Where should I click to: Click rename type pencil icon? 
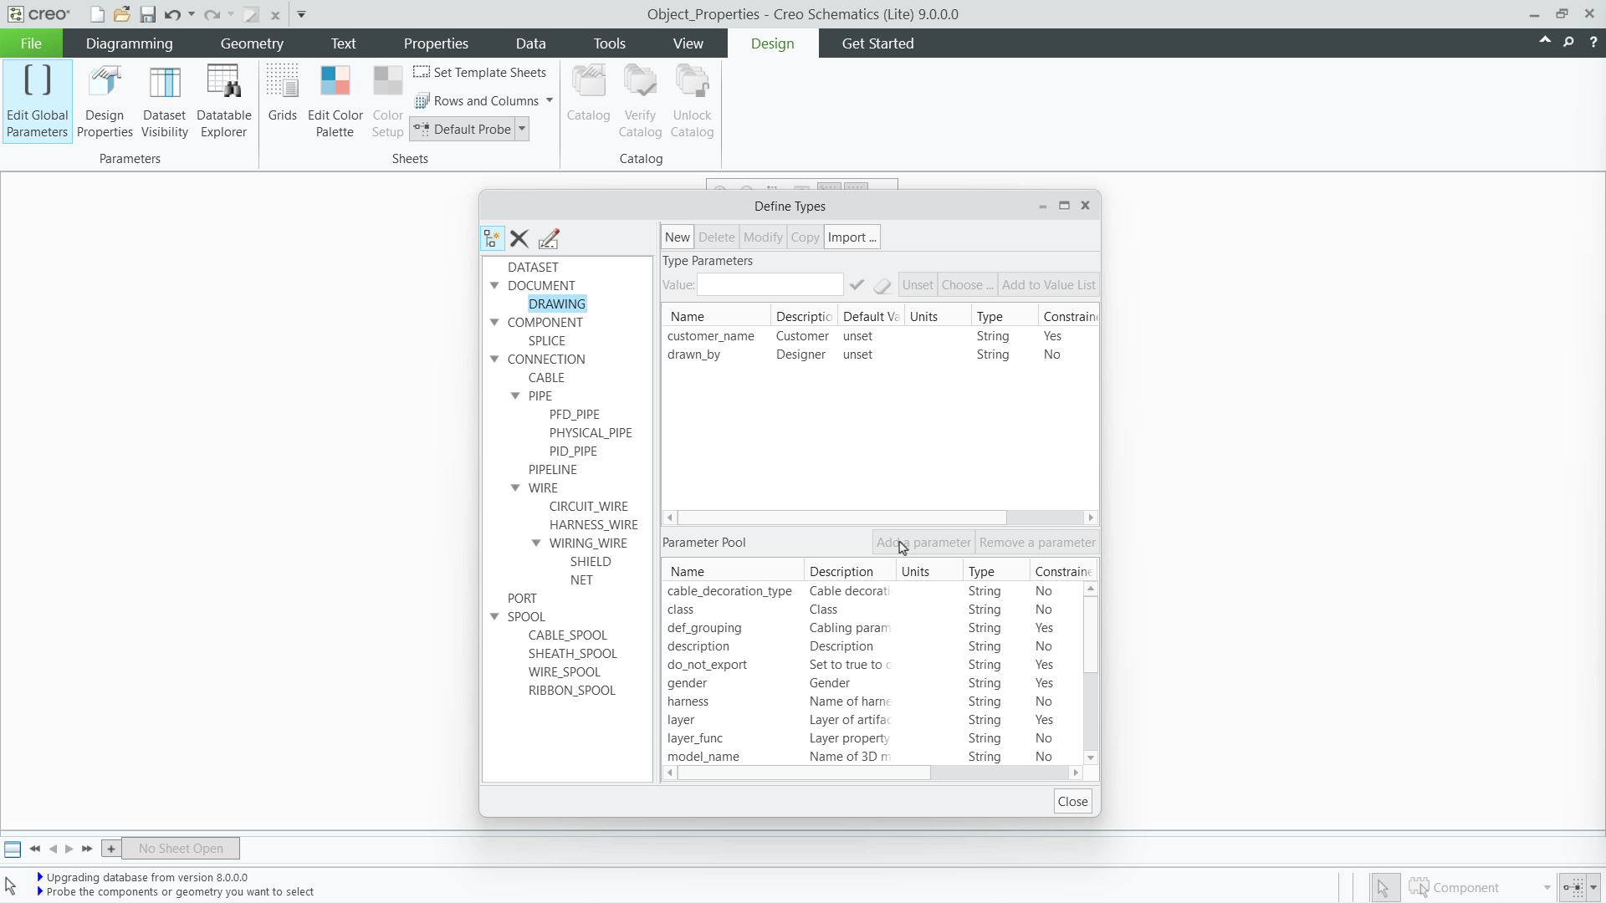549,238
